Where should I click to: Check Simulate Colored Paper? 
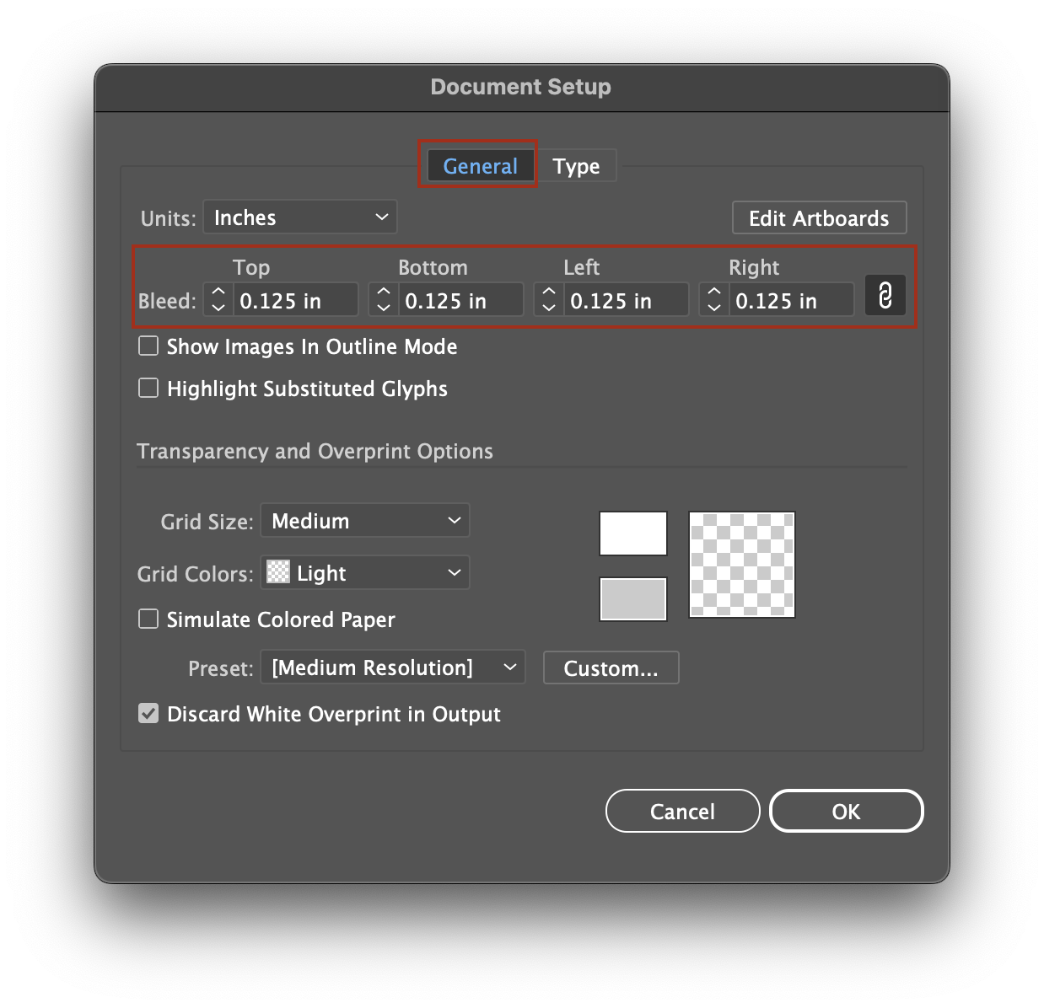tap(148, 619)
